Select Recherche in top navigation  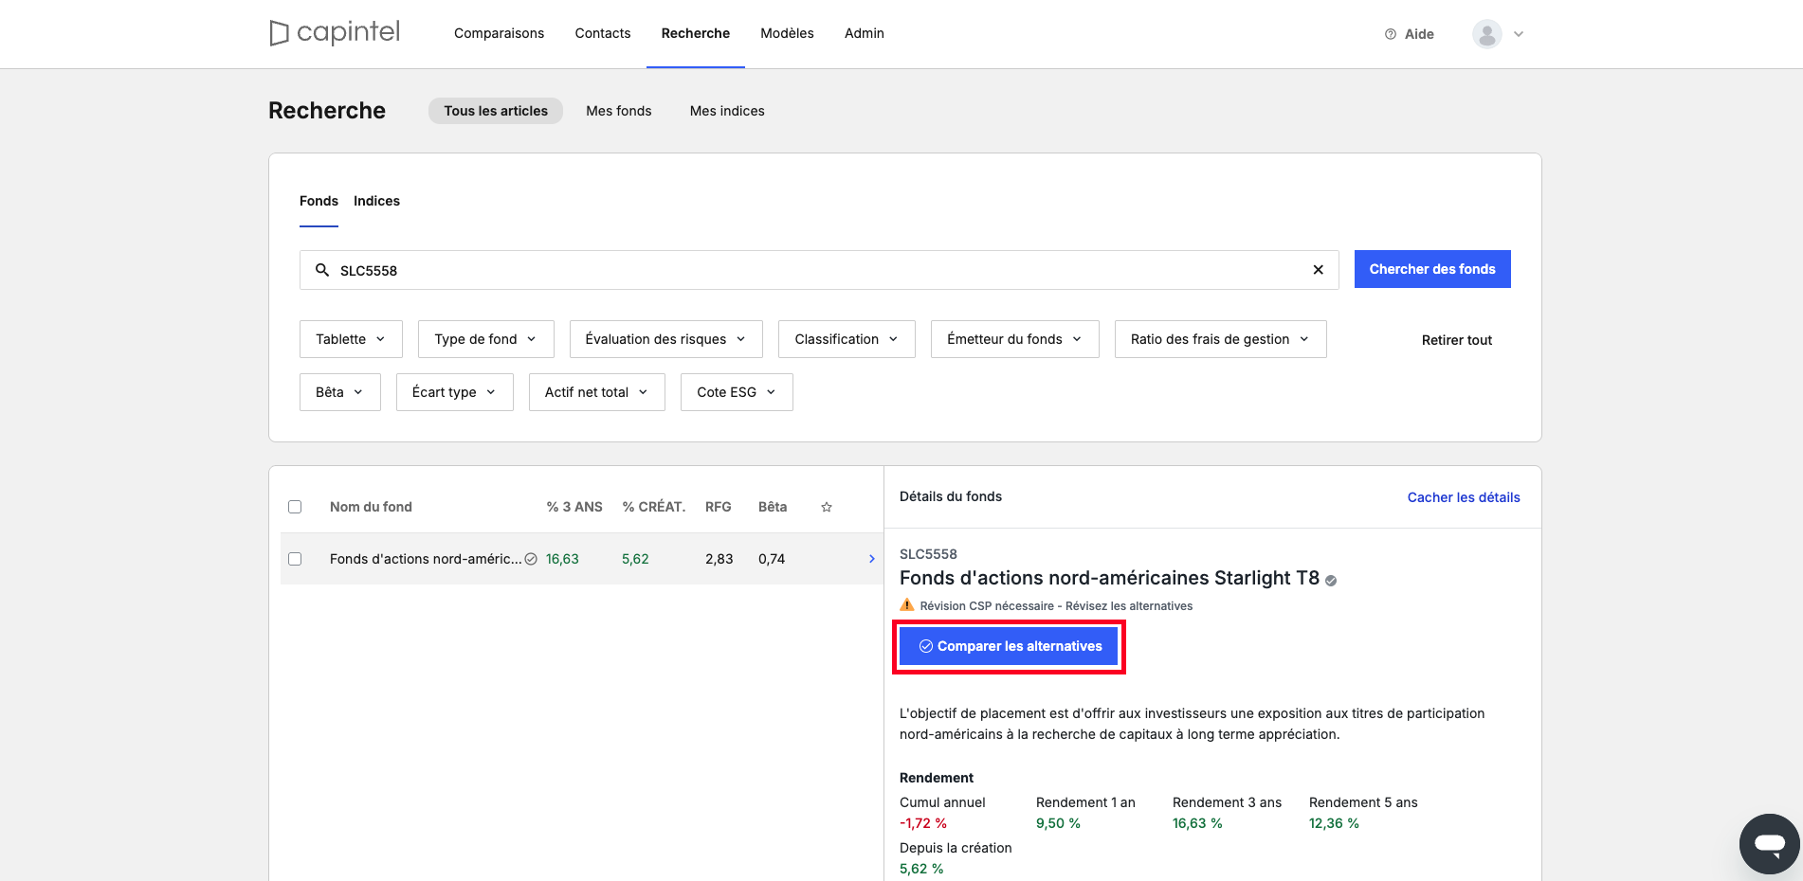(x=696, y=33)
